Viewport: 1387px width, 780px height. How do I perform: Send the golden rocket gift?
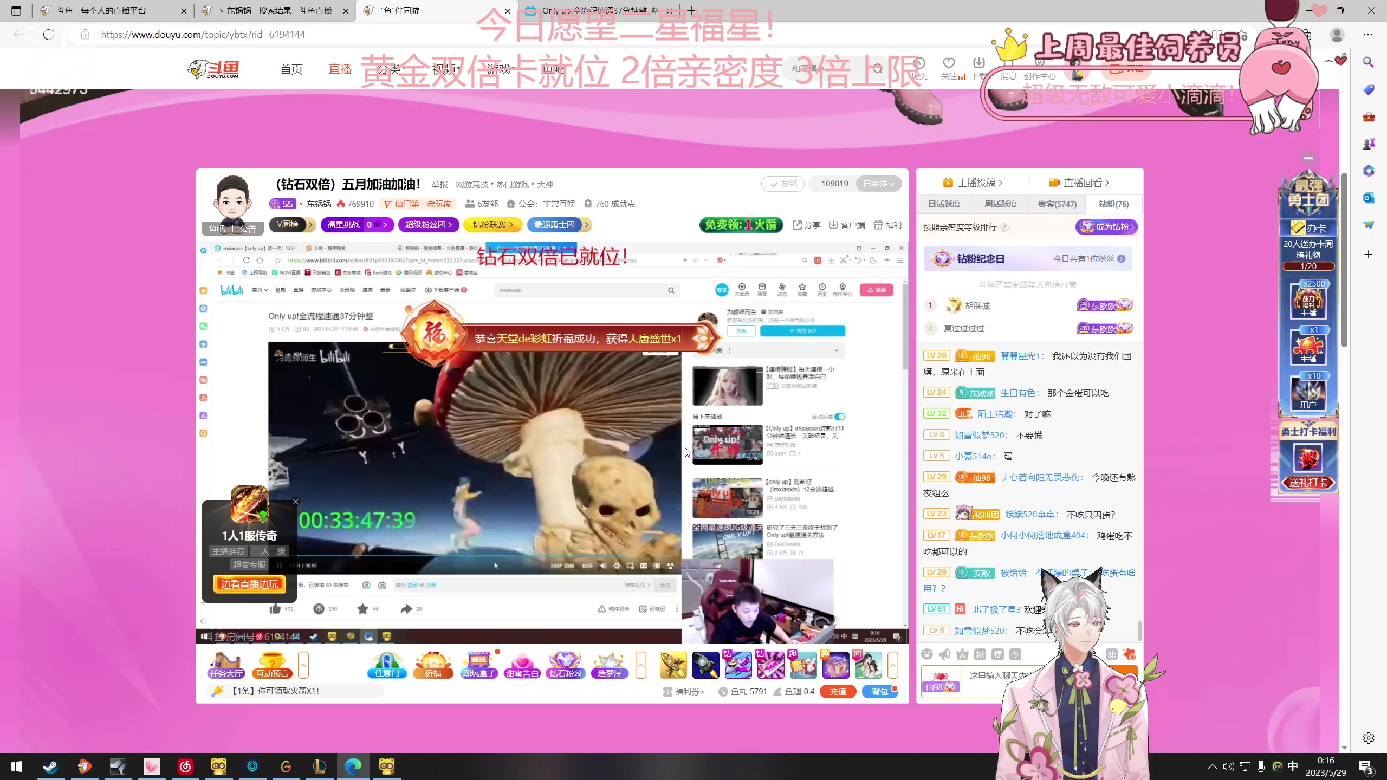coord(673,665)
